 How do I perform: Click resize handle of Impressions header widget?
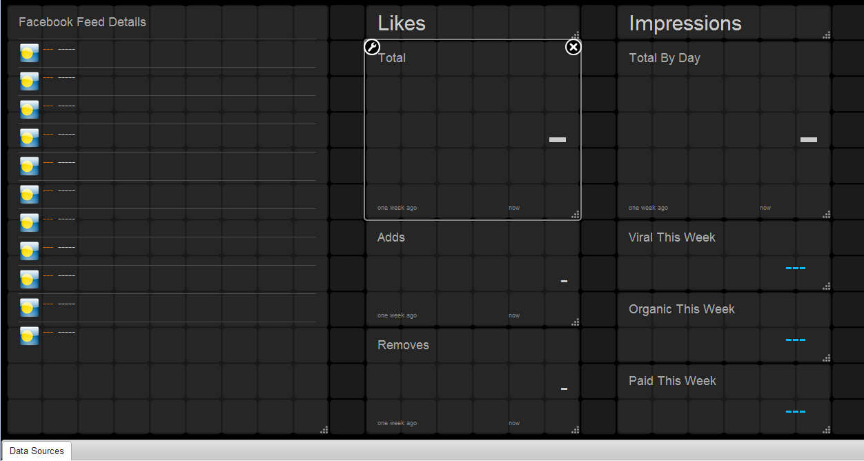pyautogui.click(x=827, y=35)
